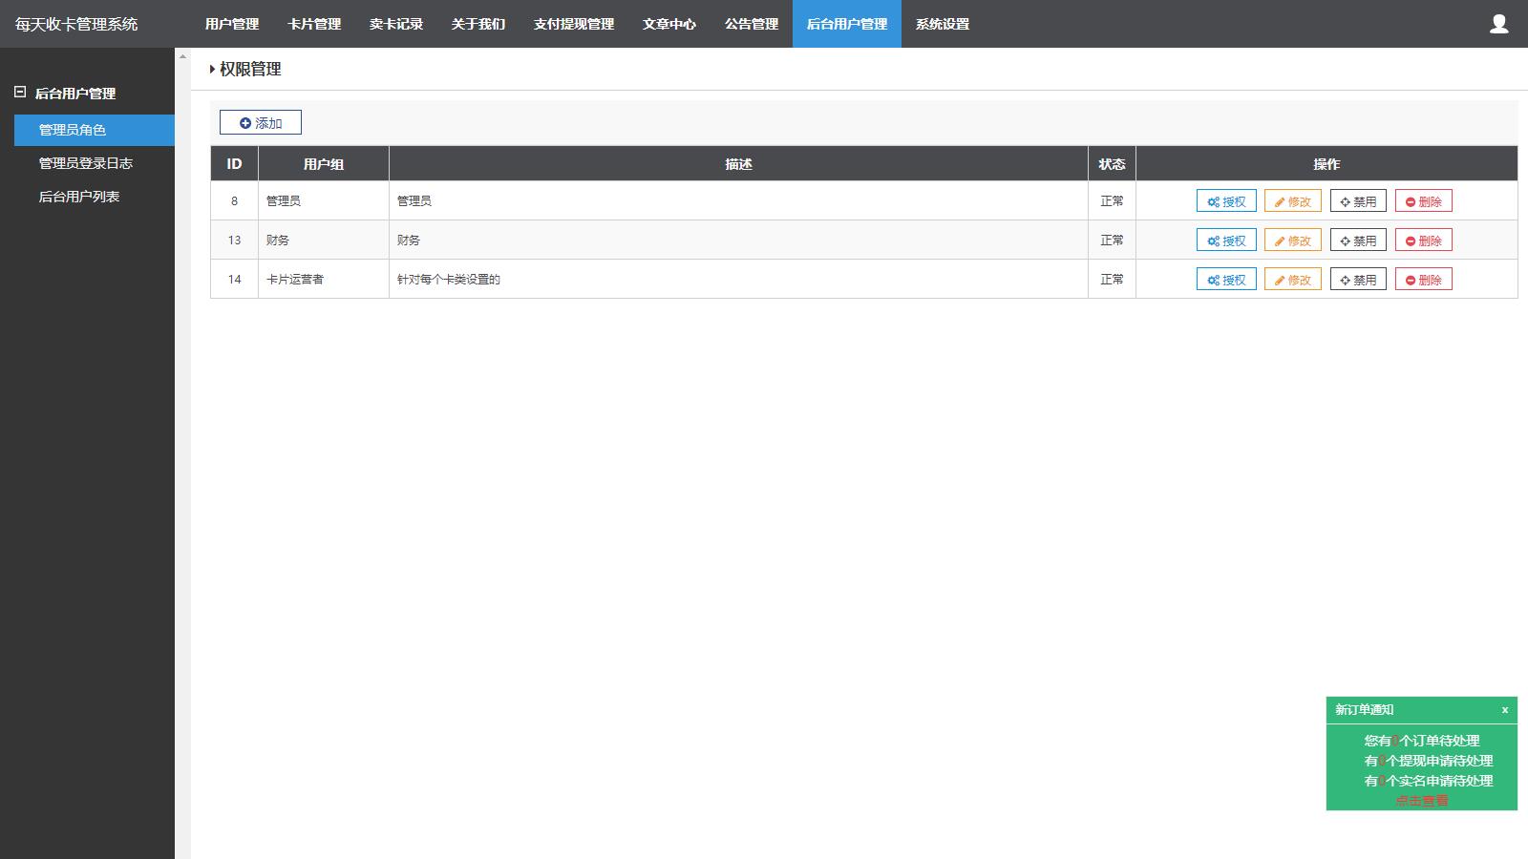Delete the 财务 role with 删除

1423,241
